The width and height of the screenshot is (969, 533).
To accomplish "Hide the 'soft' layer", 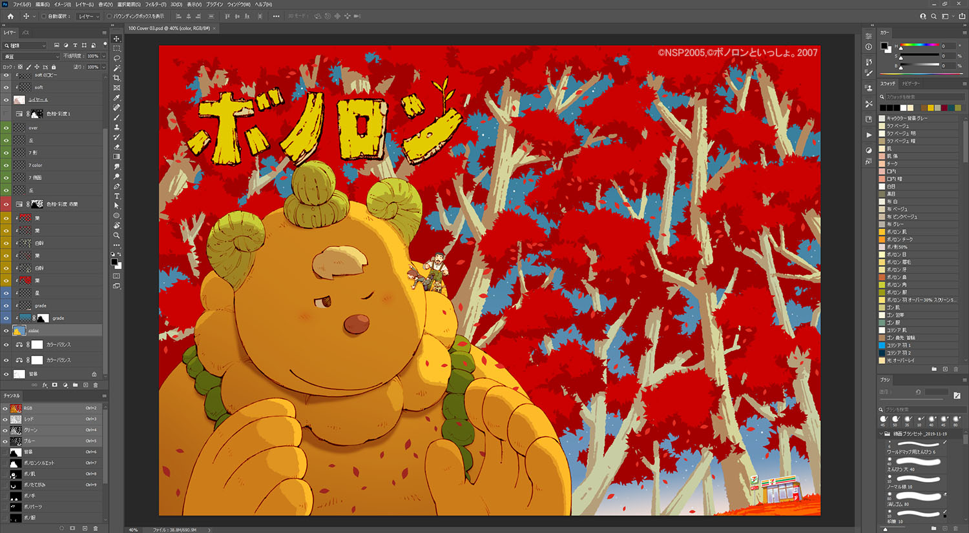I will (6, 87).
